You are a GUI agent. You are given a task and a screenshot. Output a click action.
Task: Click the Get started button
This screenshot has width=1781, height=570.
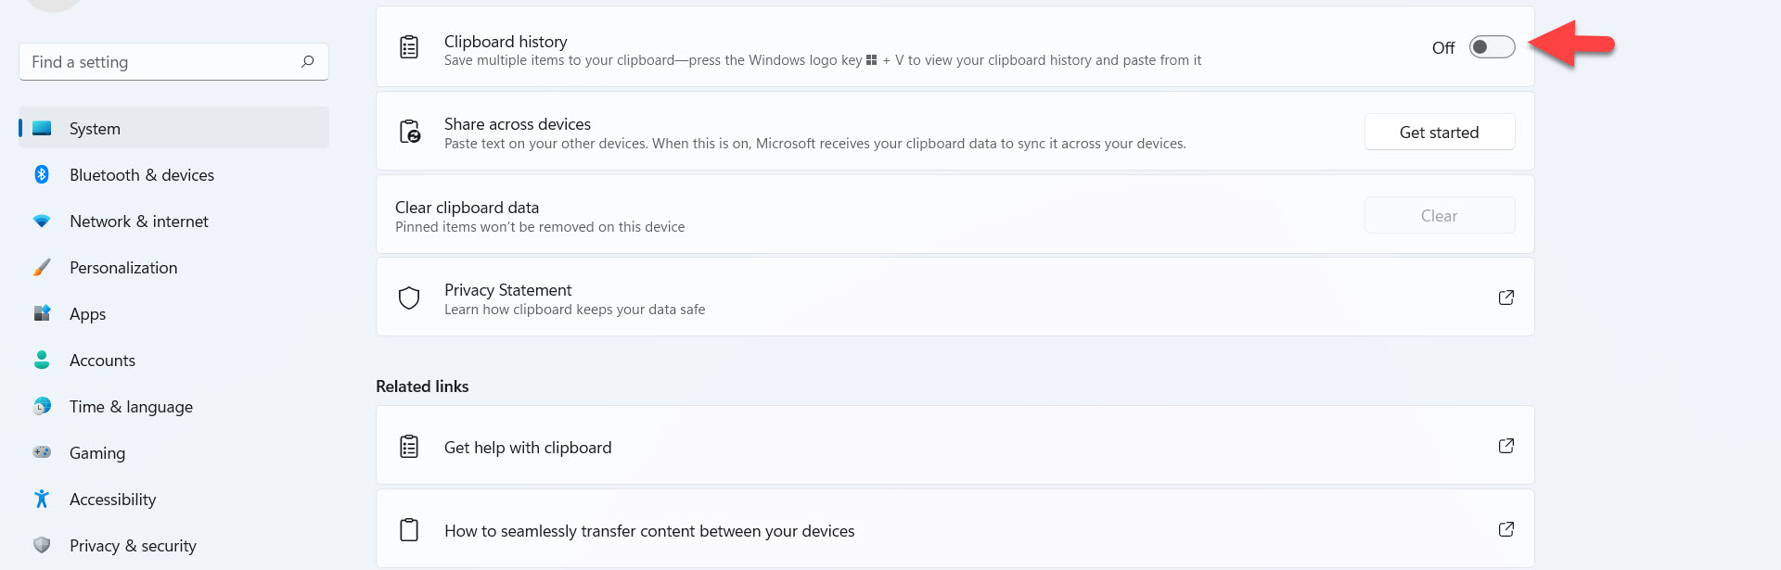click(x=1439, y=133)
